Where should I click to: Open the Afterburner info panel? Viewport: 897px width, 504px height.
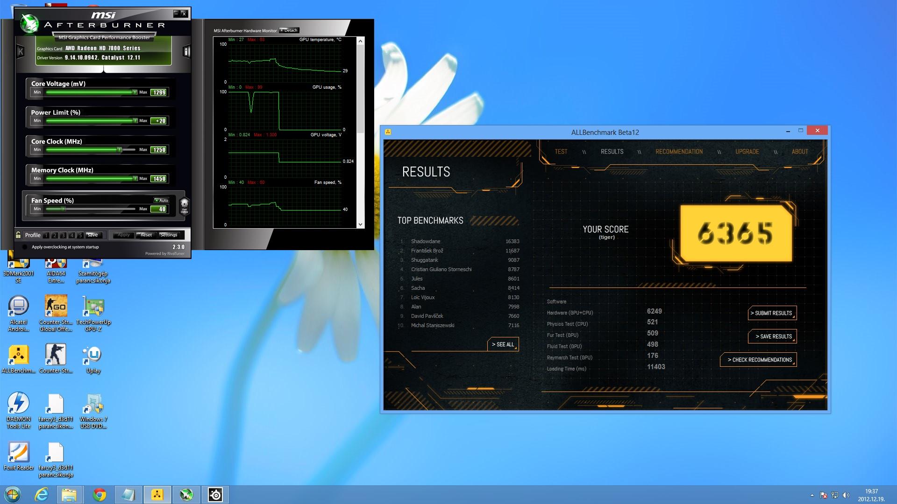(186, 51)
